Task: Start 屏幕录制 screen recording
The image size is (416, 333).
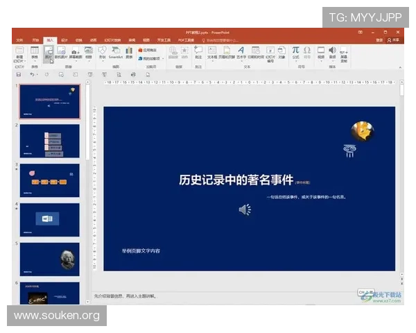Action: (x=344, y=54)
